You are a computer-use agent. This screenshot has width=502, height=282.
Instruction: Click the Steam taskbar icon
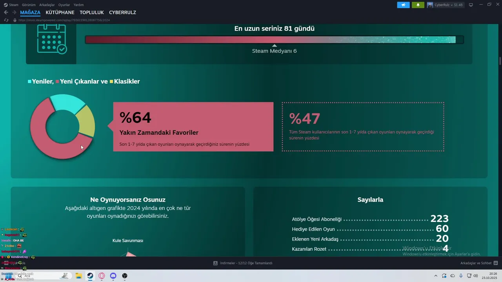click(x=90, y=276)
